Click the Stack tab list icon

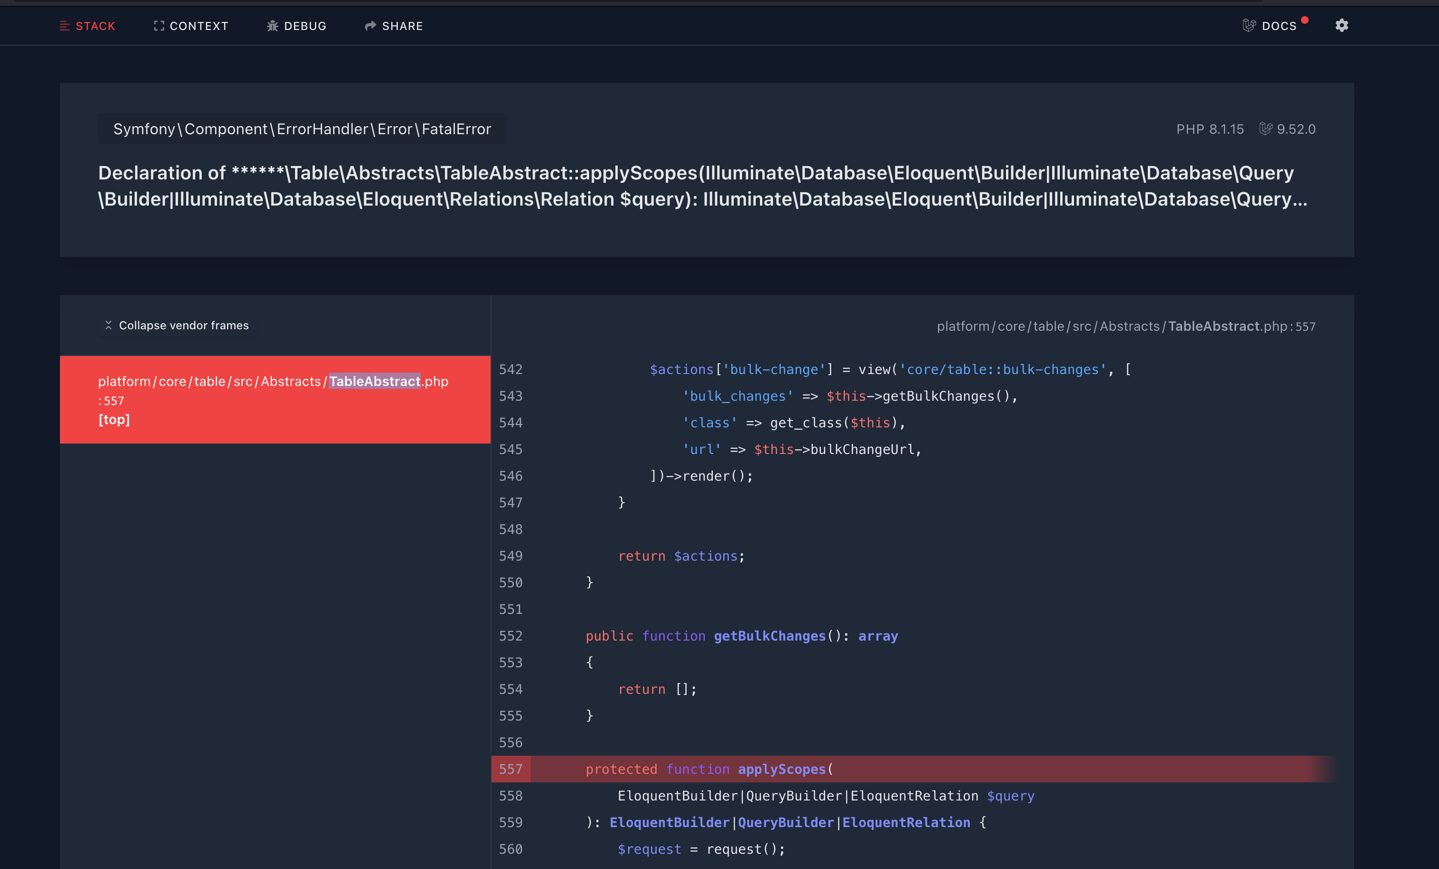pos(64,26)
